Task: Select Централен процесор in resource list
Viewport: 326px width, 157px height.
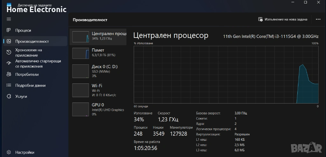Action: 98,37
